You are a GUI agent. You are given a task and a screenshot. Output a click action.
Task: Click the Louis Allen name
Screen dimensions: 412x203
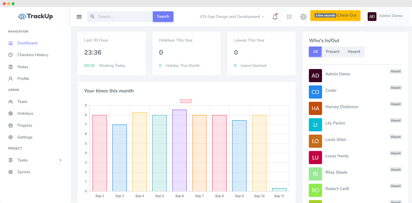pyautogui.click(x=336, y=139)
